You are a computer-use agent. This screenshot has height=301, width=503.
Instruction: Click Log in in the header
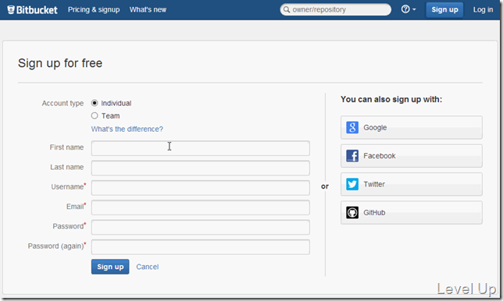coord(483,9)
